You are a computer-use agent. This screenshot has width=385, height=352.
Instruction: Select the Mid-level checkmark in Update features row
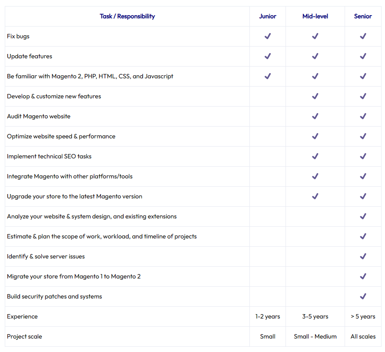pyautogui.click(x=315, y=56)
